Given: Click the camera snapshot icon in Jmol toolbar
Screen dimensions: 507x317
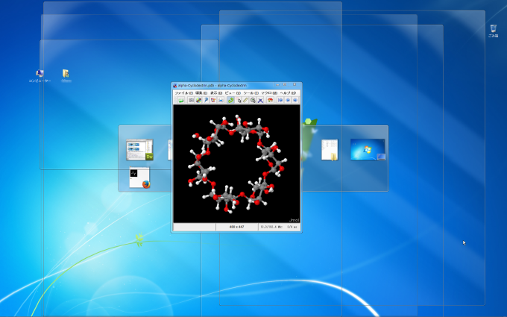Looking at the screenshot, I should pos(191,100).
